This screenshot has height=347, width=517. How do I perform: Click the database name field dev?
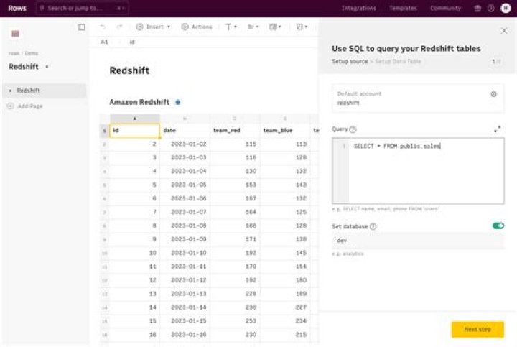(418, 241)
